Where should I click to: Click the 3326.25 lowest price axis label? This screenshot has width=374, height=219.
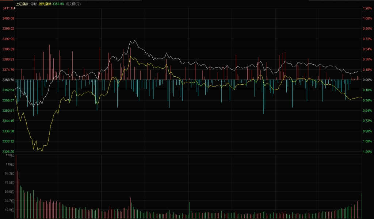pyautogui.click(x=8, y=151)
